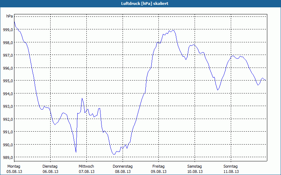The width and height of the screenshot is (281, 175).
Task: Click the Mittwoch day label
Action: pos(86,167)
